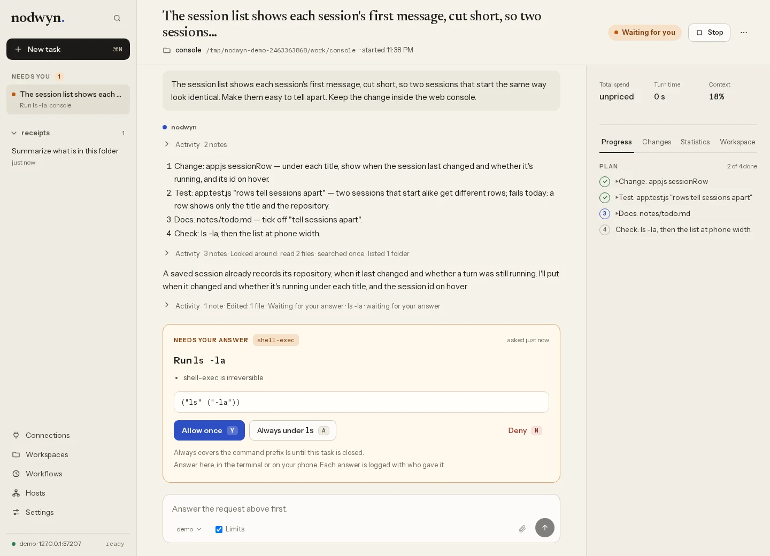Click the console folder icon in header

pyautogui.click(x=167, y=50)
